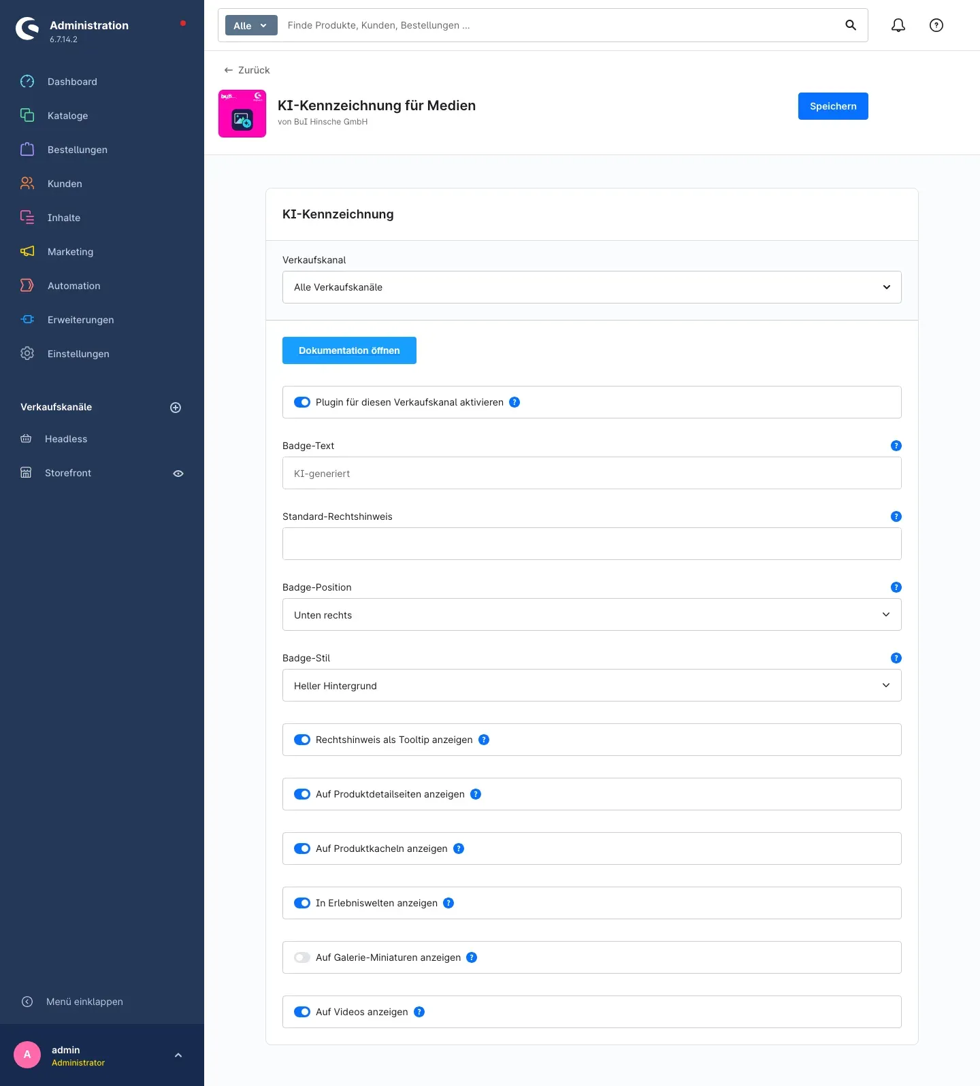Viewport: 980px width, 1086px height.
Task: Expand the admin user menu
Action: coord(178,1055)
